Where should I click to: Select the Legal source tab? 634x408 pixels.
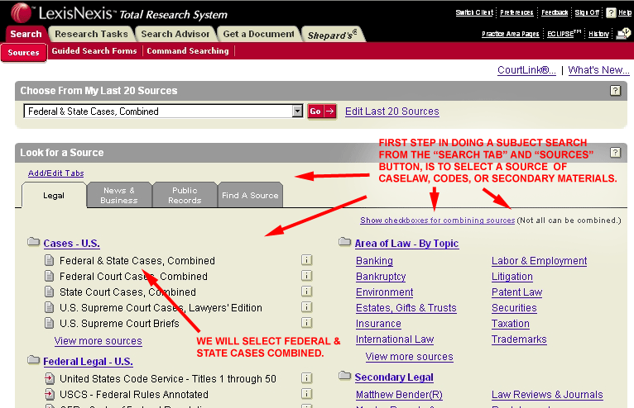54,195
